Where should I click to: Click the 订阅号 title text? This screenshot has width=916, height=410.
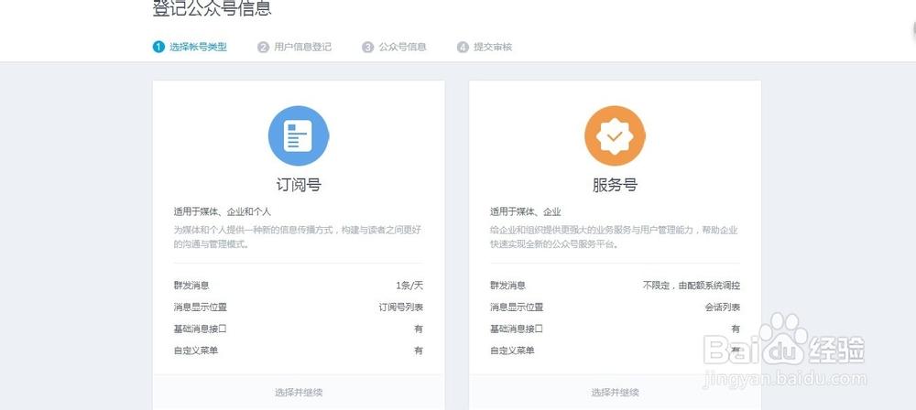coord(299,185)
